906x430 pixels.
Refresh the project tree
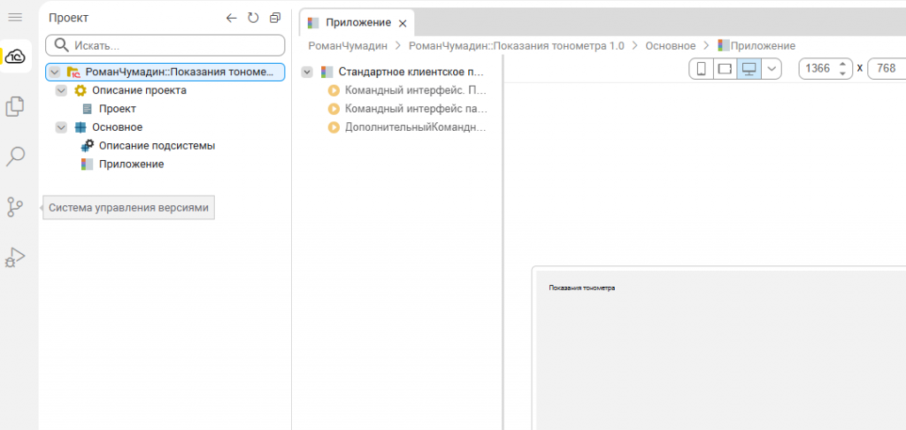[253, 18]
